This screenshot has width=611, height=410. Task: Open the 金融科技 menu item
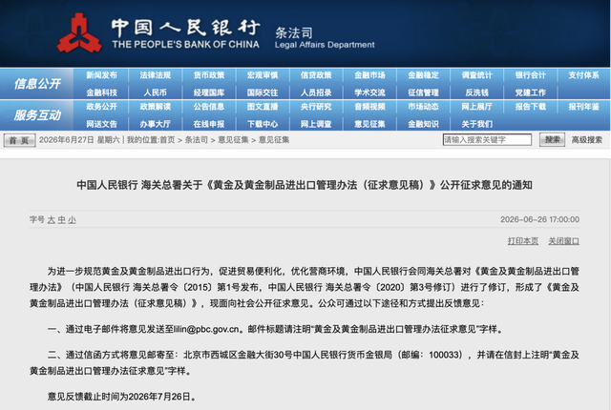(x=101, y=92)
